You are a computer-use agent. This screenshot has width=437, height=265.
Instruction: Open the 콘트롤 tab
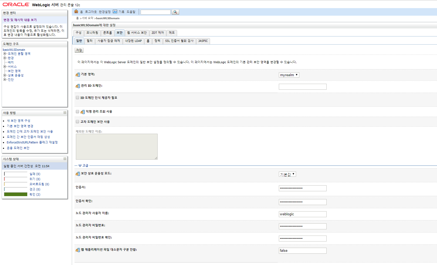coord(107,33)
